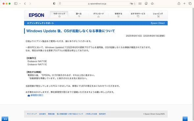Click the Endeavor NA710E model text
The height and width of the screenshot is (121, 194).
(x=37, y=61)
